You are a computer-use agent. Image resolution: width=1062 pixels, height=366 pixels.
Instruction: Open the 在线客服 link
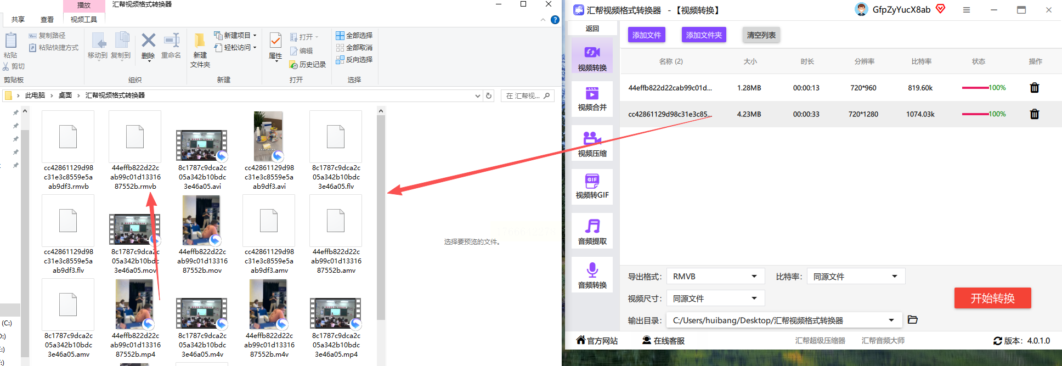[x=663, y=341]
